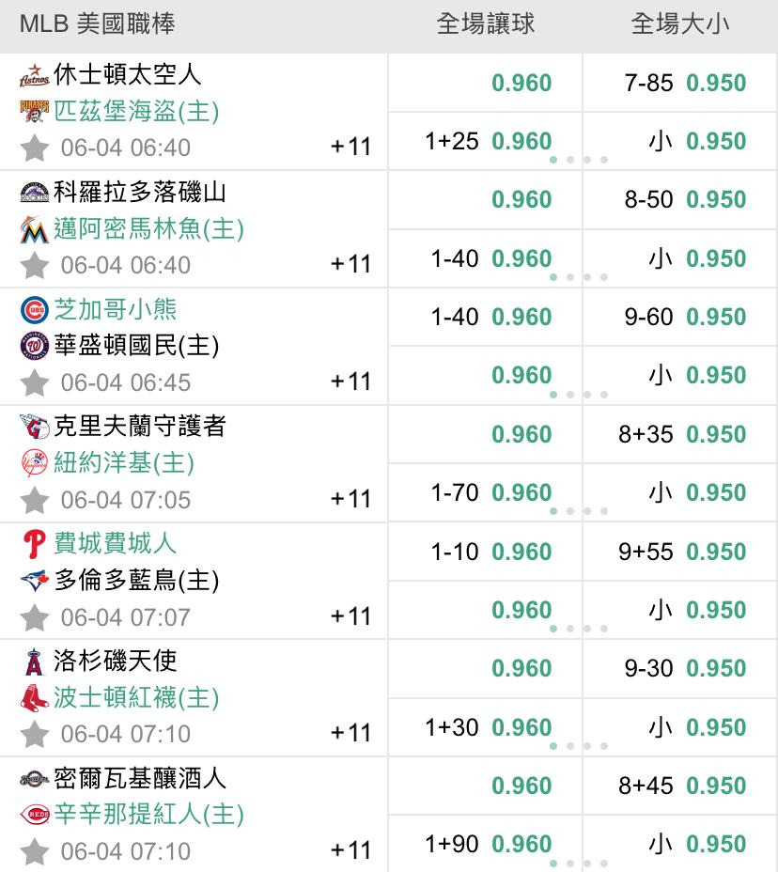The width and height of the screenshot is (778, 872).
Task: Star the Brewers vs Reds 07:10 game
Action: (34, 851)
